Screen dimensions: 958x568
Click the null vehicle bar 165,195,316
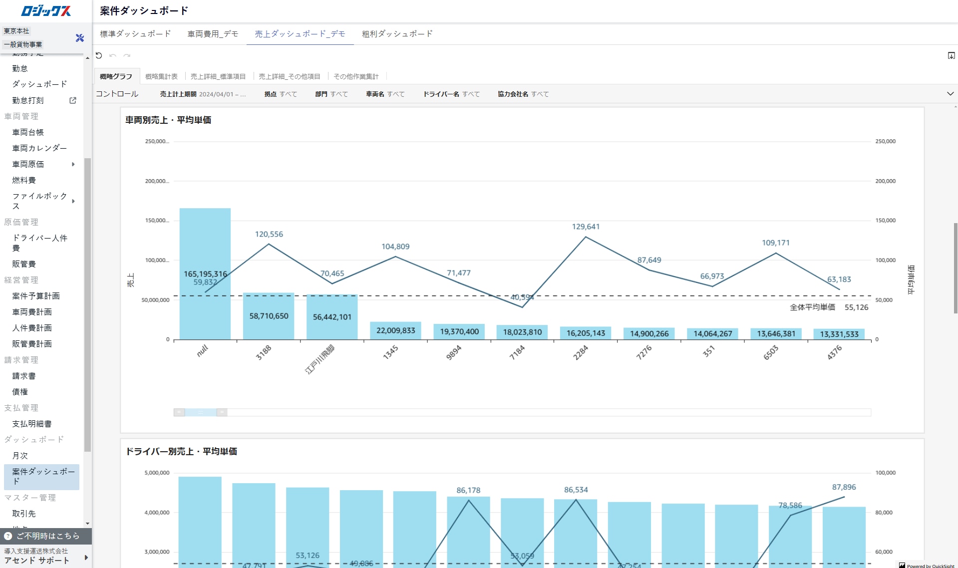click(205, 274)
